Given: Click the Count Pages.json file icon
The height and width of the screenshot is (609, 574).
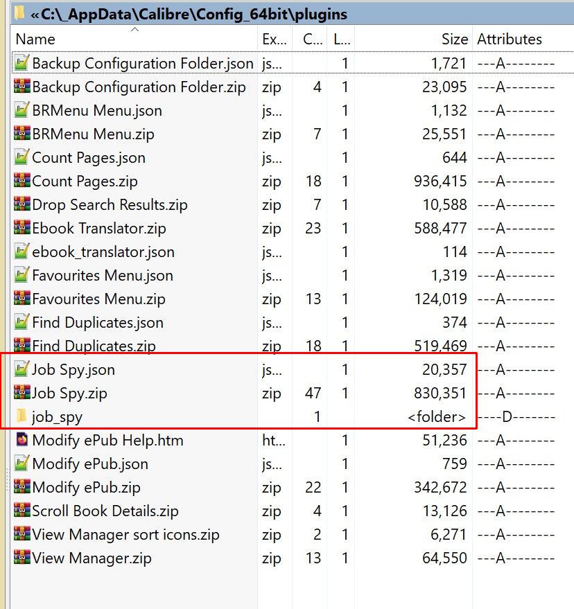Looking at the screenshot, I should pos(21,157).
